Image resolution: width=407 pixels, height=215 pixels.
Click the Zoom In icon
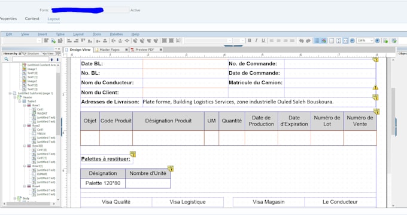click(x=378, y=41)
